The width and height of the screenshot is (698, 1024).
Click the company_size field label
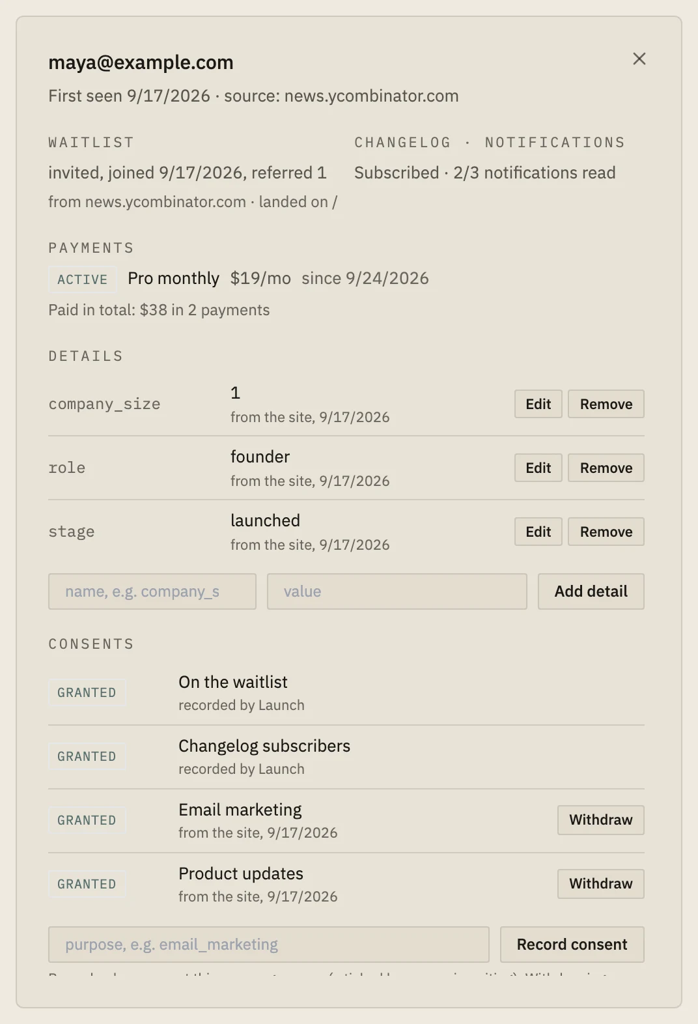[x=104, y=404]
